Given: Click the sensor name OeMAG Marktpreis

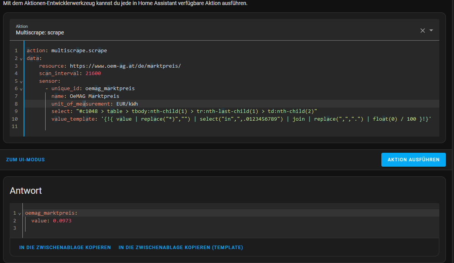Looking at the screenshot, I should point(94,96).
